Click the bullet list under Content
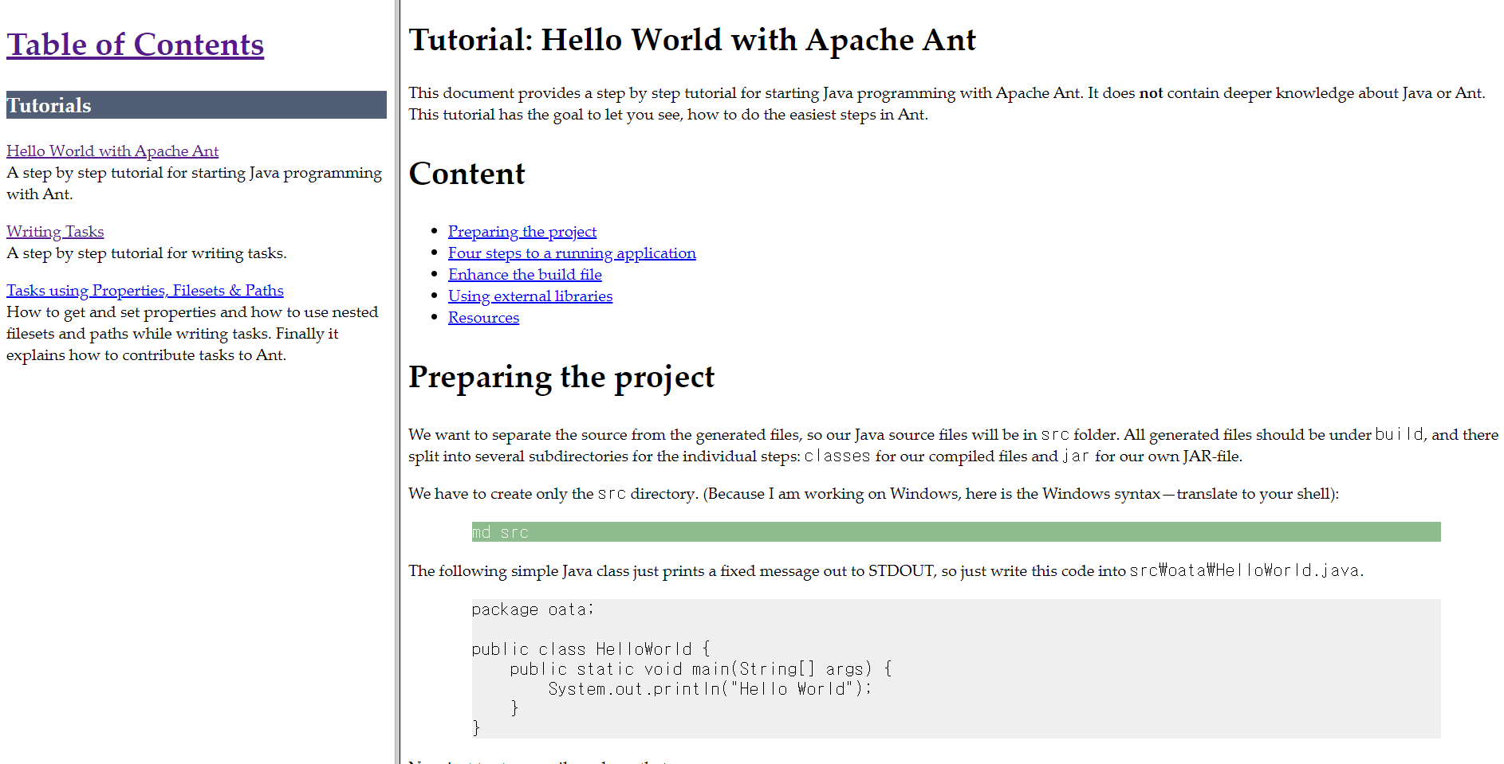1504x764 pixels. point(571,274)
